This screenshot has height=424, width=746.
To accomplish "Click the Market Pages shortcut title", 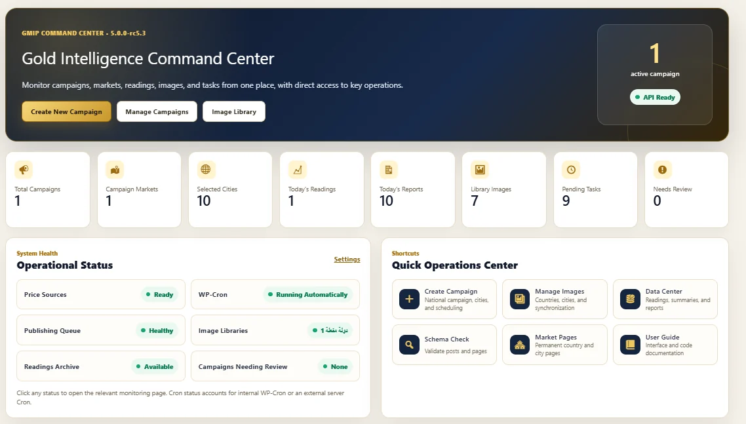I will click(556, 337).
